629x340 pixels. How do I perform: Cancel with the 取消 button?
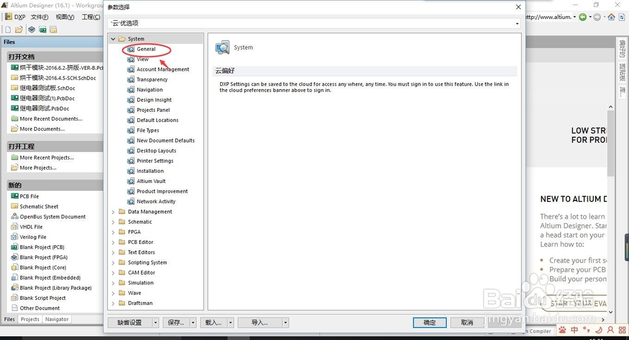(467, 322)
